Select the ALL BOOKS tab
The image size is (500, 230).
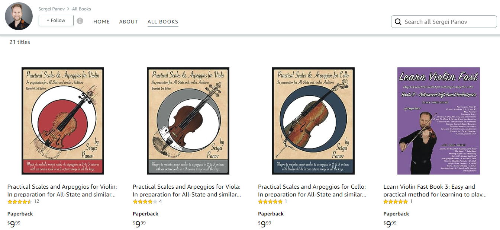(x=163, y=22)
